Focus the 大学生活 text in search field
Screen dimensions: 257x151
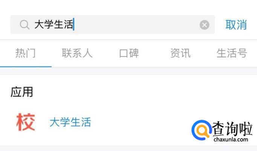(54, 24)
